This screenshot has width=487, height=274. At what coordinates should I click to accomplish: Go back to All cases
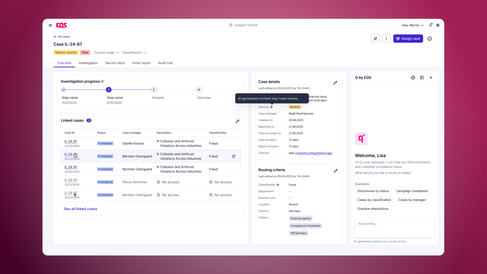pyautogui.click(x=62, y=37)
